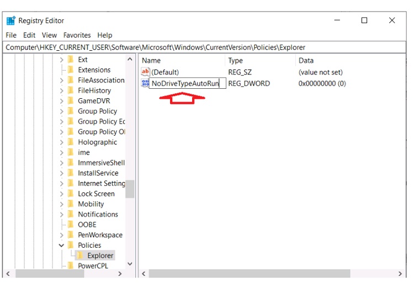Expand the Holographic key
Viewport: 414px width, 294px height.
point(61,142)
